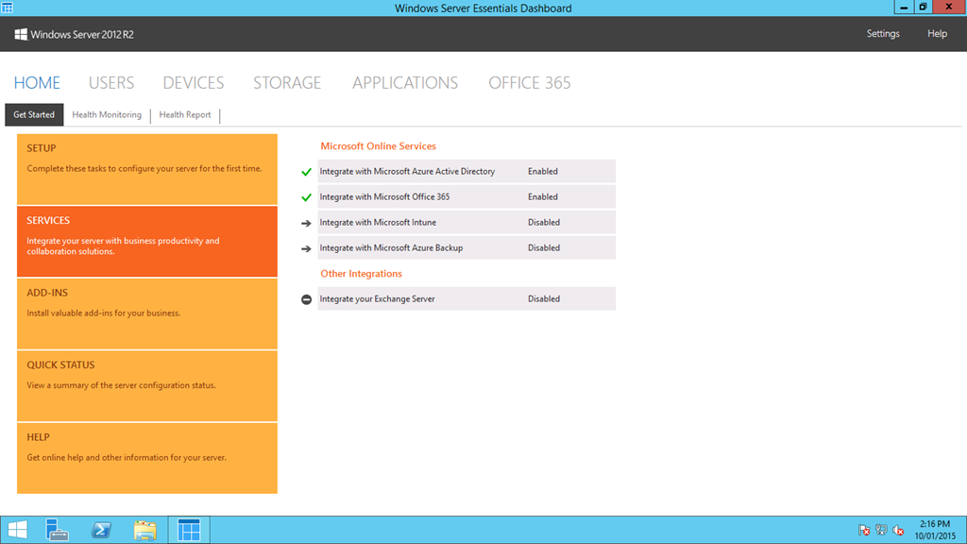Click the muted volume icon in system tray
This screenshot has width=967, height=544.
(900, 530)
